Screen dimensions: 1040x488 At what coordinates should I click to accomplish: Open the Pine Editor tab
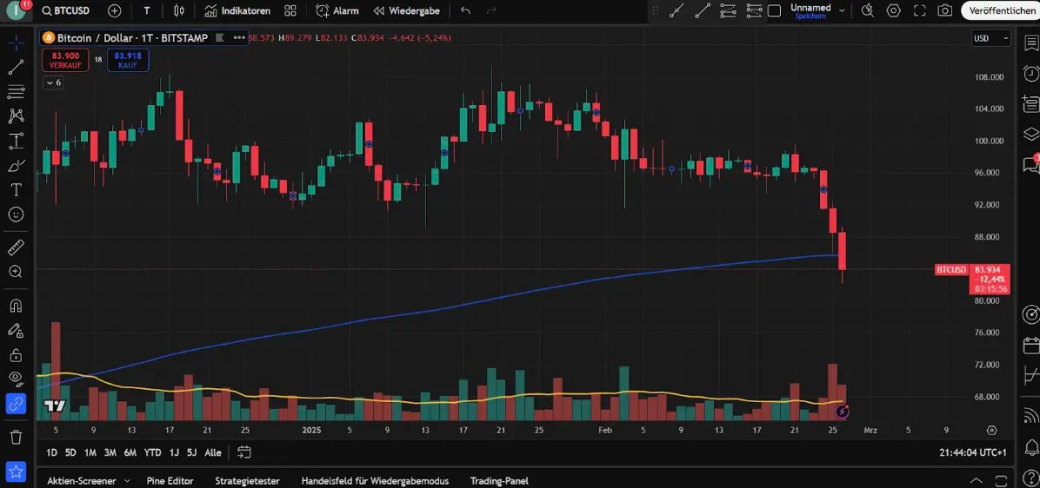click(170, 480)
